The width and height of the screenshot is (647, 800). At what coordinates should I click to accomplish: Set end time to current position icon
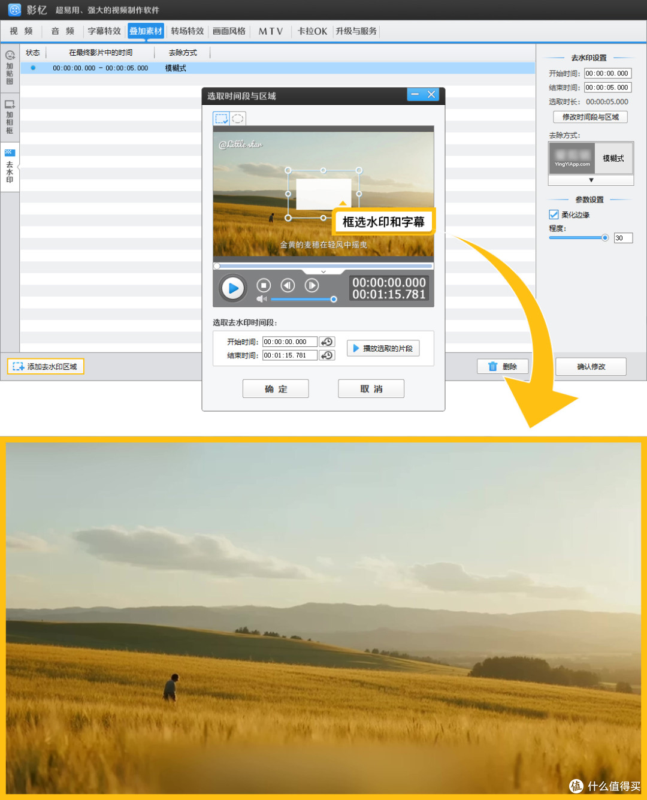click(x=326, y=355)
